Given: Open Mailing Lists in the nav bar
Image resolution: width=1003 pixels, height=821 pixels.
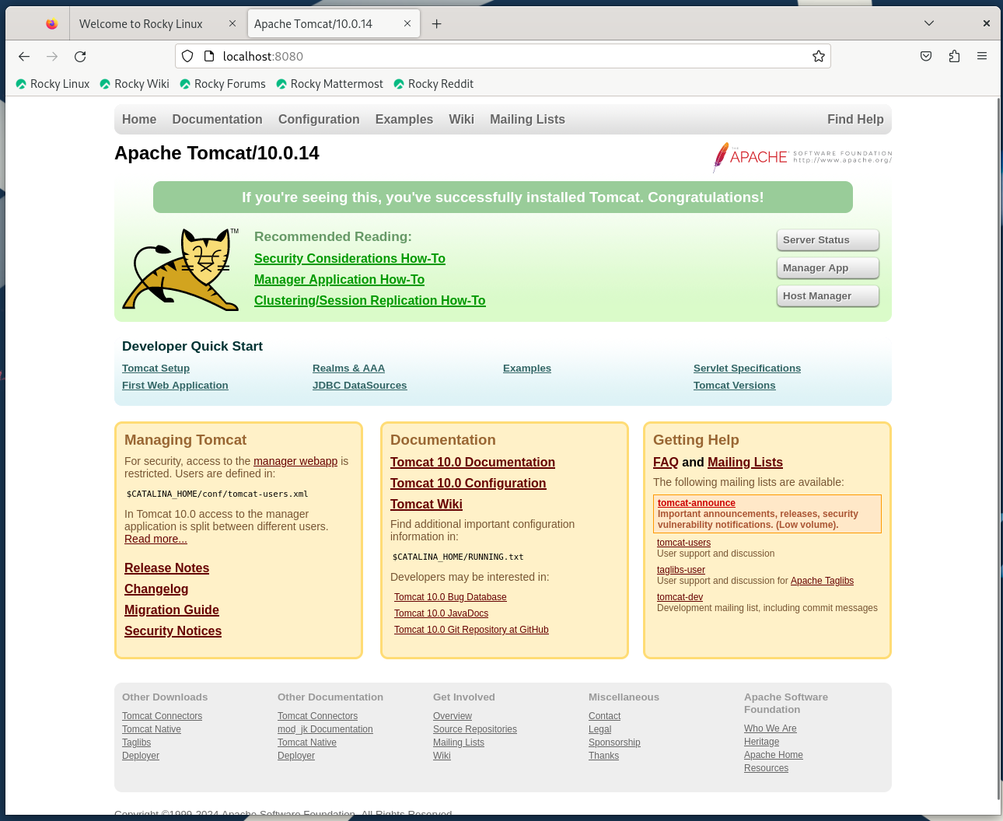Looking at the screenshot, I should pos(527,119).
